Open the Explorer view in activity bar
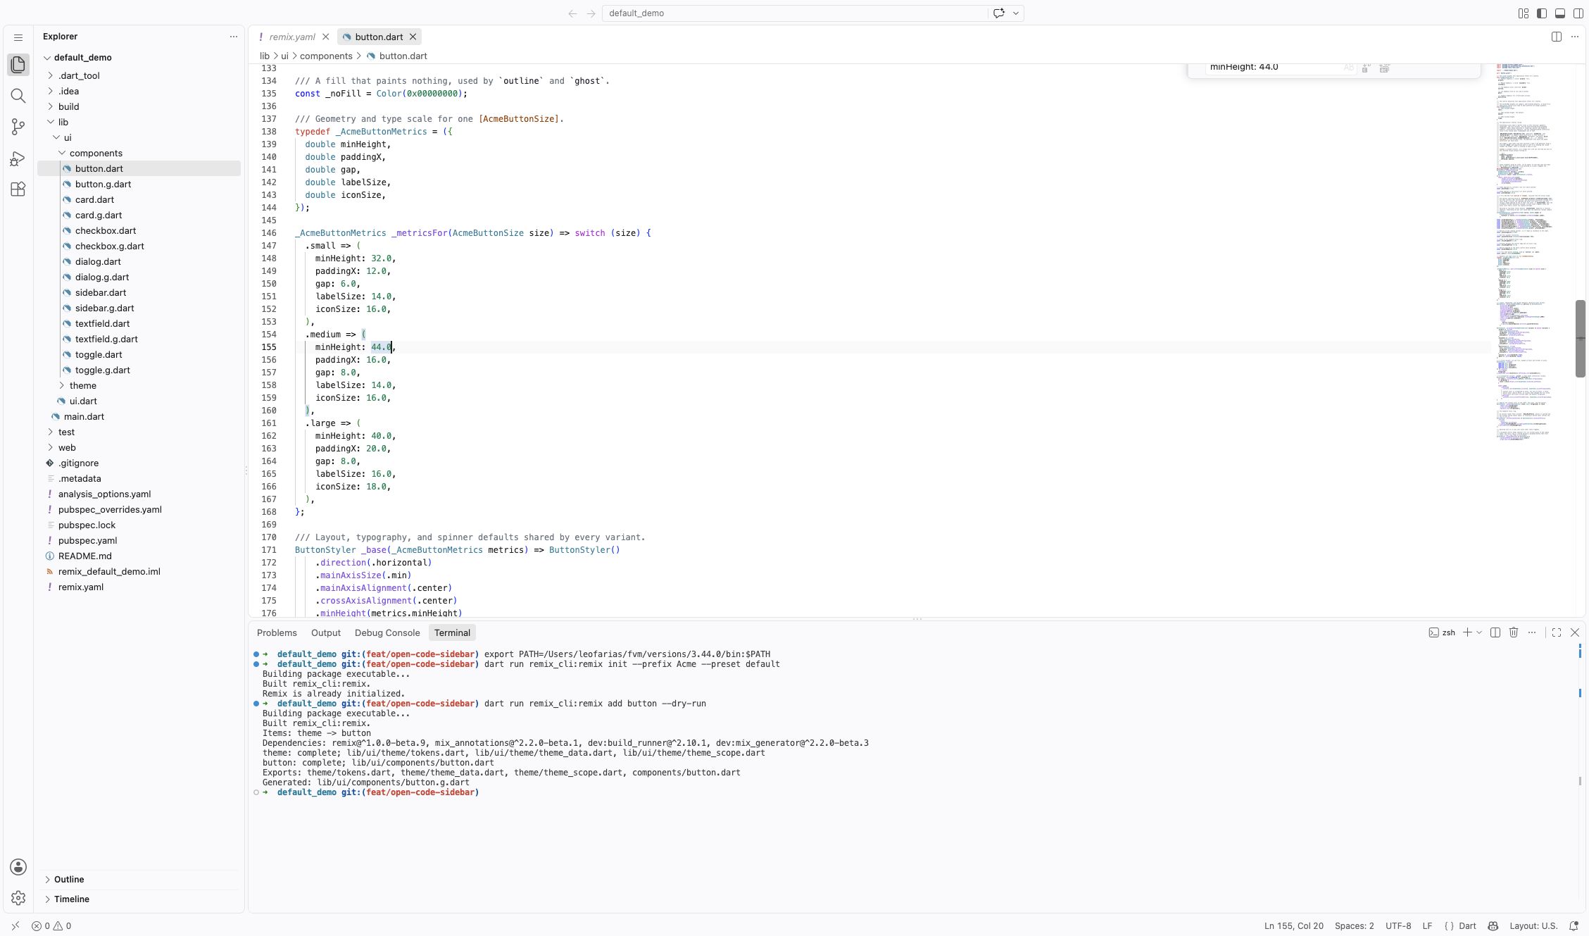 pyautogui.click(x=18, y=65)
